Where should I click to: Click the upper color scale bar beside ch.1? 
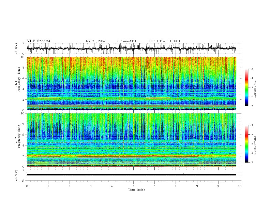click(247, 87)
